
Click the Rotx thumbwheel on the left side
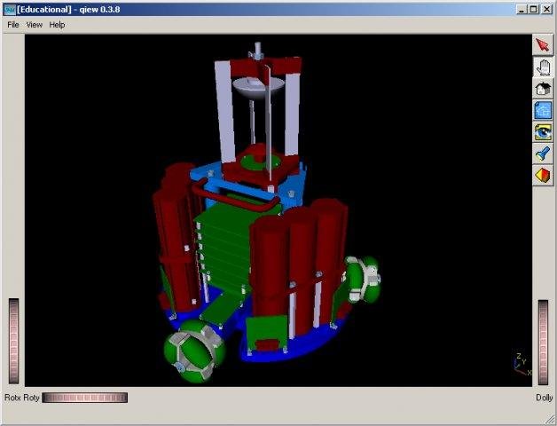[13, 341]
